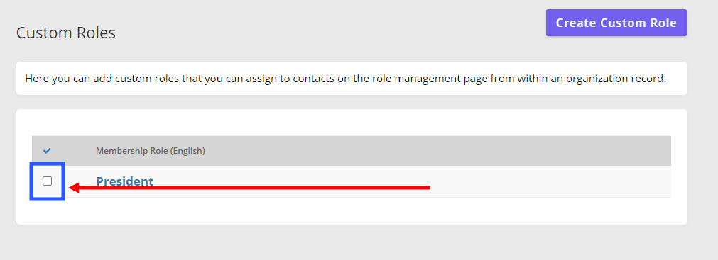Click the Create Custom Role button
Screen dimensions: 718x260
tap(616, 23)
